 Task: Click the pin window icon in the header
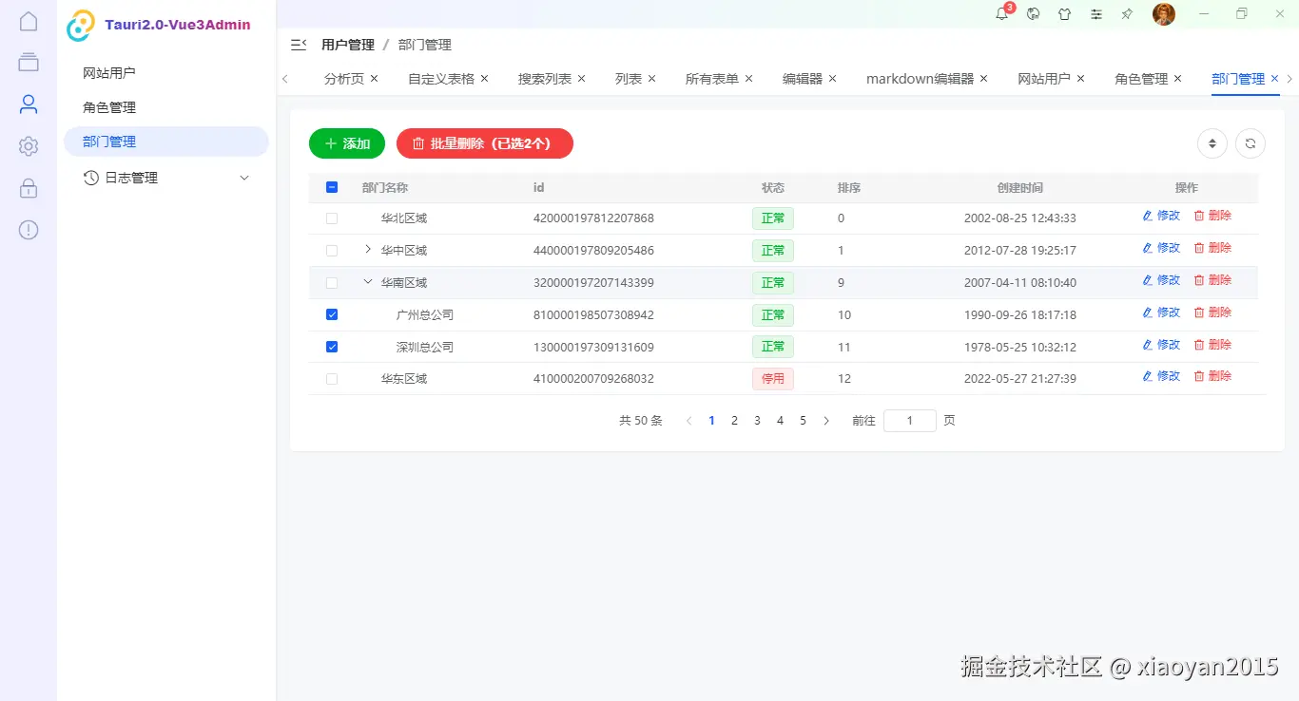[1127, 14]
